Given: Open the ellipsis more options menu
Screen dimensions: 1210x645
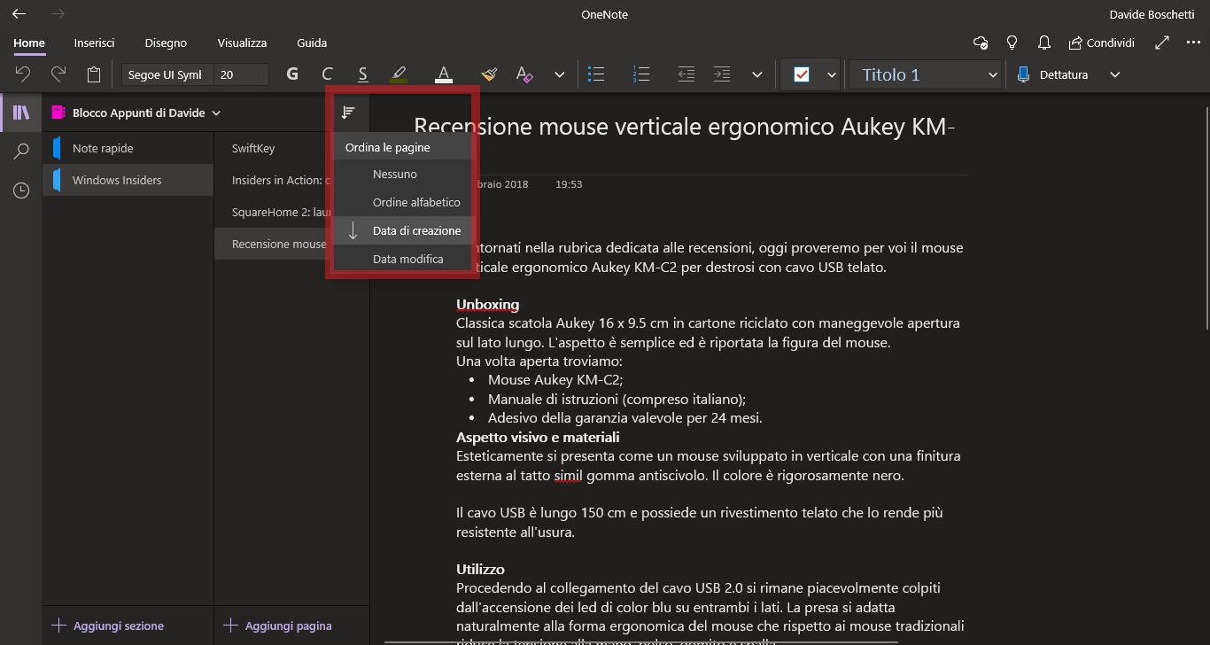Looking at the screenshot, I should [x=1191, y=43].
